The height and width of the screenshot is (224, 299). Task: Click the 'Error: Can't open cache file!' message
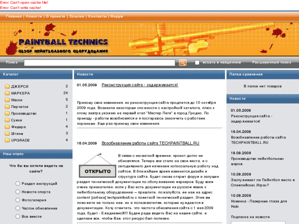pyautogui.click(x=24, y=2)
